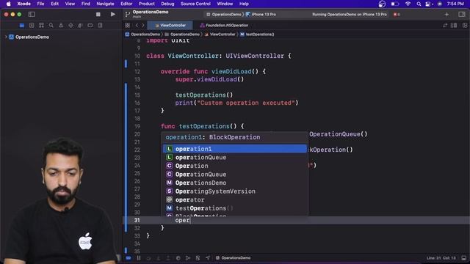470x264 pixels.
Task: Open the Test navigator diamond icon
Action: click(70, 26)
